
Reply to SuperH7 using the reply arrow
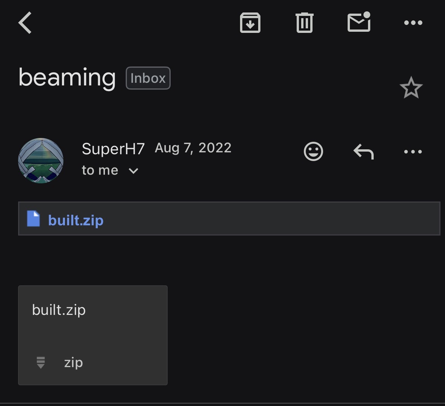coord(363,151)
